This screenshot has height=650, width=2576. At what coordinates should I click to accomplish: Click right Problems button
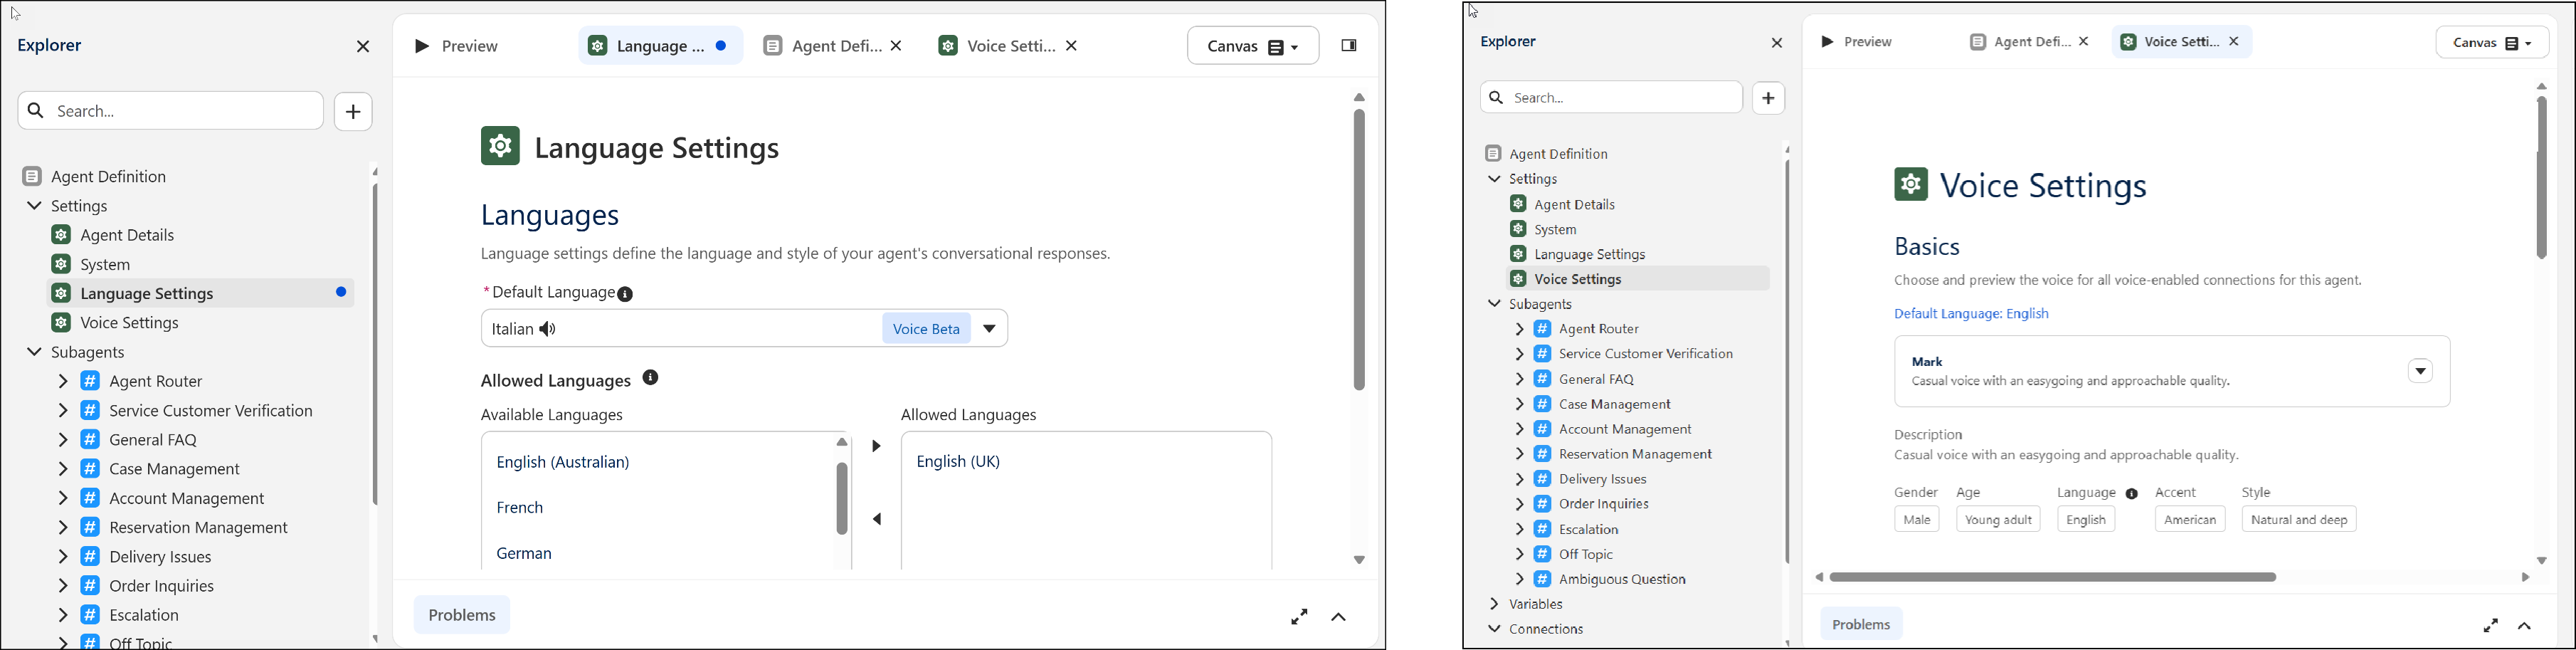[1861, 625]
